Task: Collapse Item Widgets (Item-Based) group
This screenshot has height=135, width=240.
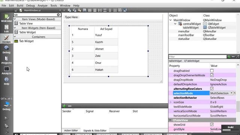Action: pos(15,28)
